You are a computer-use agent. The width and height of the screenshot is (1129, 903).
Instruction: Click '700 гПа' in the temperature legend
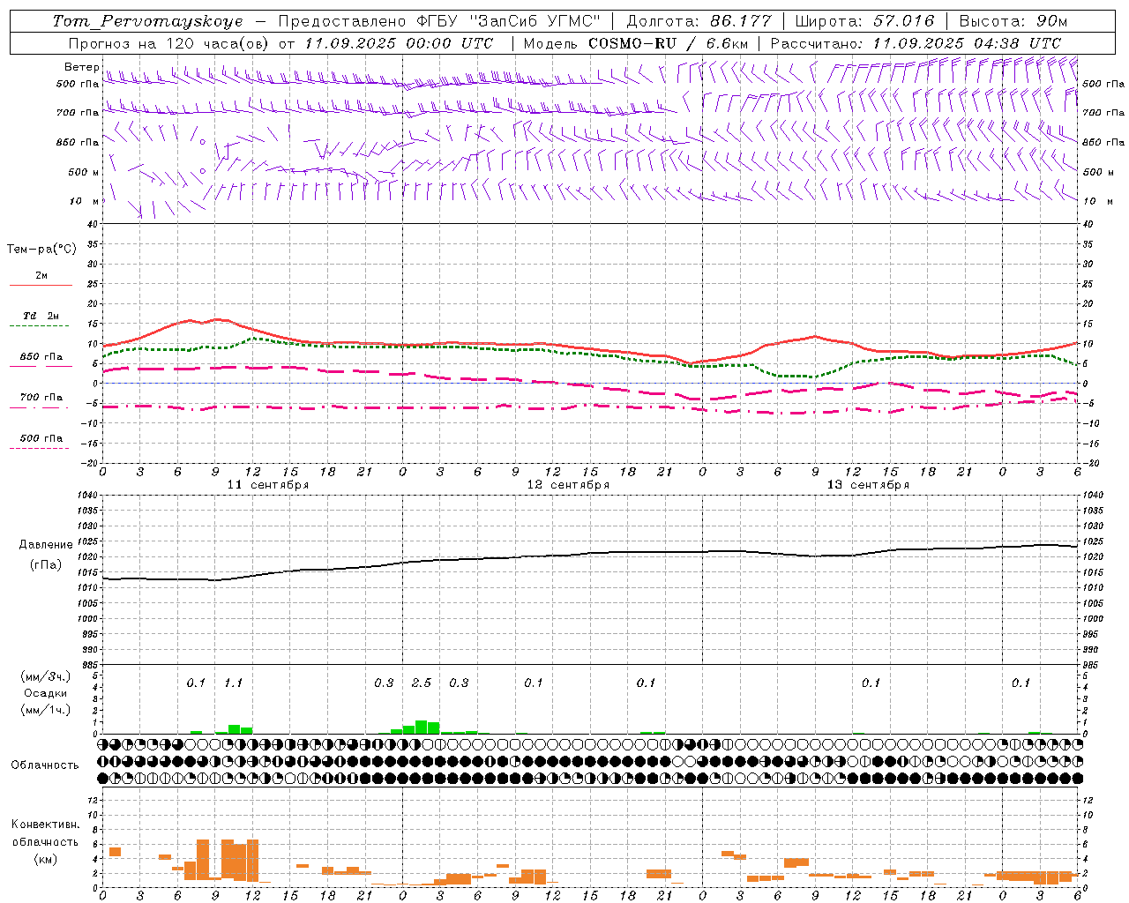(41, 397)
